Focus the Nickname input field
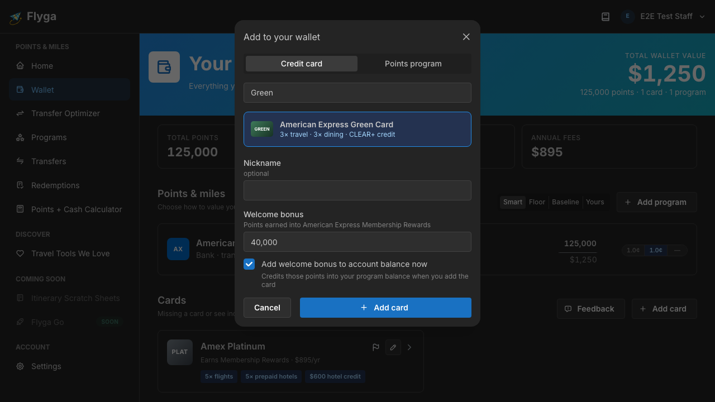The width and height of the screenshot is (715, 402). click(357, 190)
